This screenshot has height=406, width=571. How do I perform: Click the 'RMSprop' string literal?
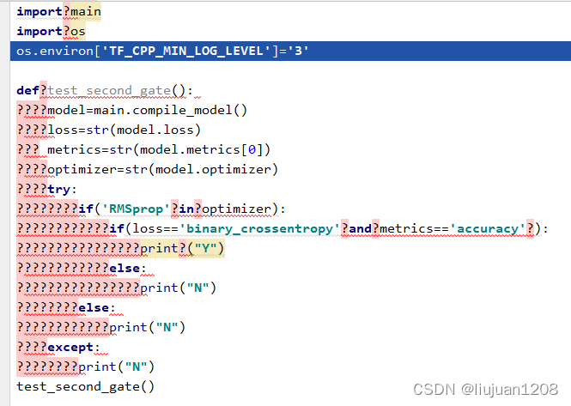click(x=136, y=209)
